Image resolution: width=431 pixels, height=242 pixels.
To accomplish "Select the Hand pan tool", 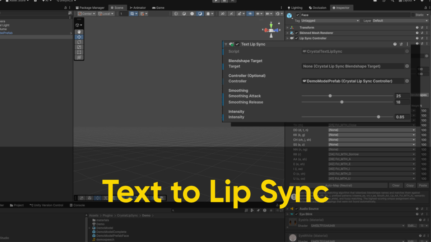I will pos(79,32).
